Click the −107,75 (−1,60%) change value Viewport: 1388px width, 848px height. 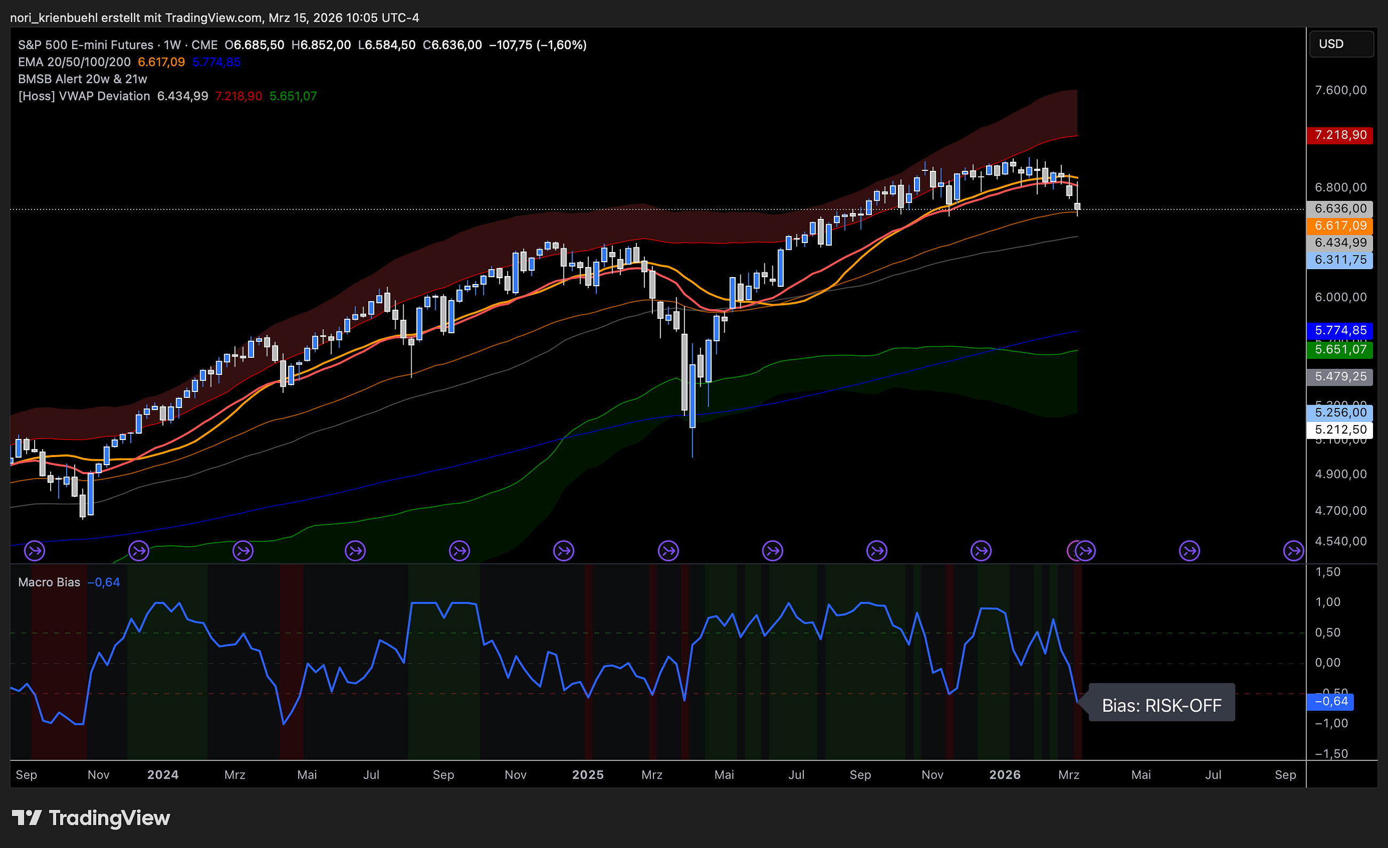click(x=538, y=45)
